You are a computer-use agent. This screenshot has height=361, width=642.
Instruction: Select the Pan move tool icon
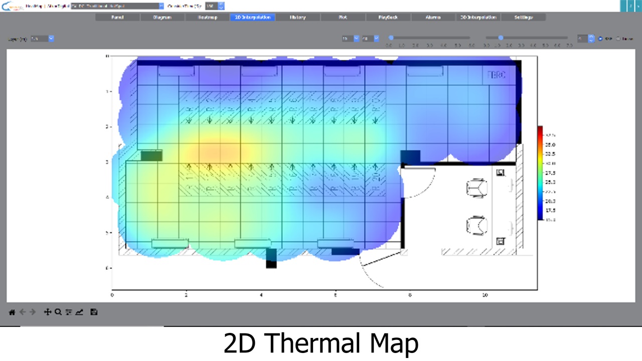pyautogui.click(x=48, y=312)
